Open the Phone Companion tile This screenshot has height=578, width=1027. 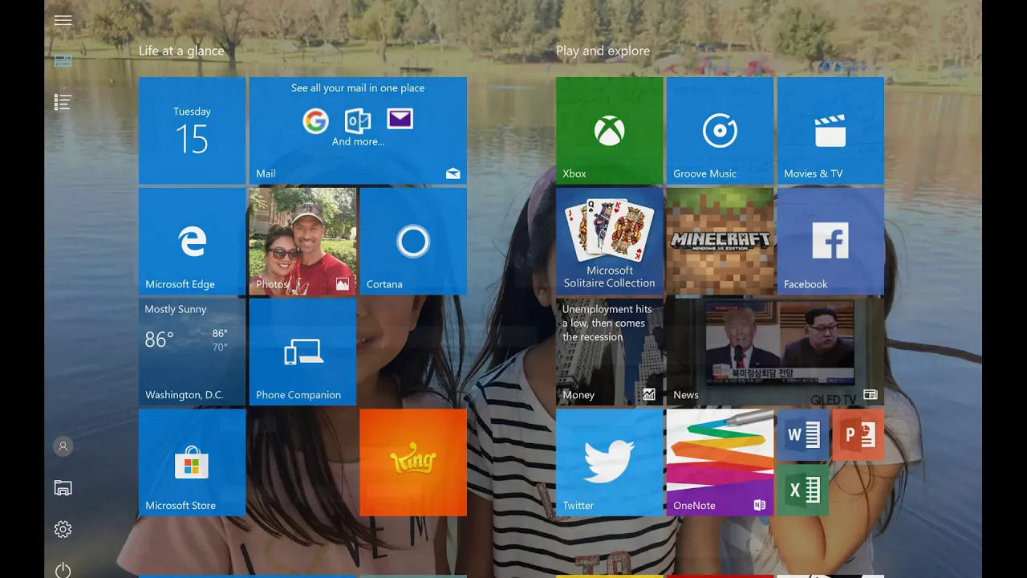point(302,352)
